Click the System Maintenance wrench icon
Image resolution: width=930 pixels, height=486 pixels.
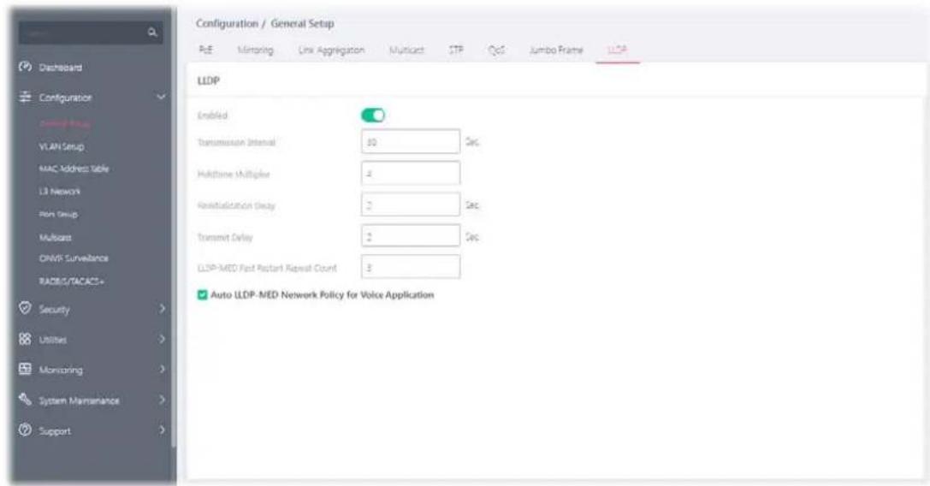[x=25, y=400]
